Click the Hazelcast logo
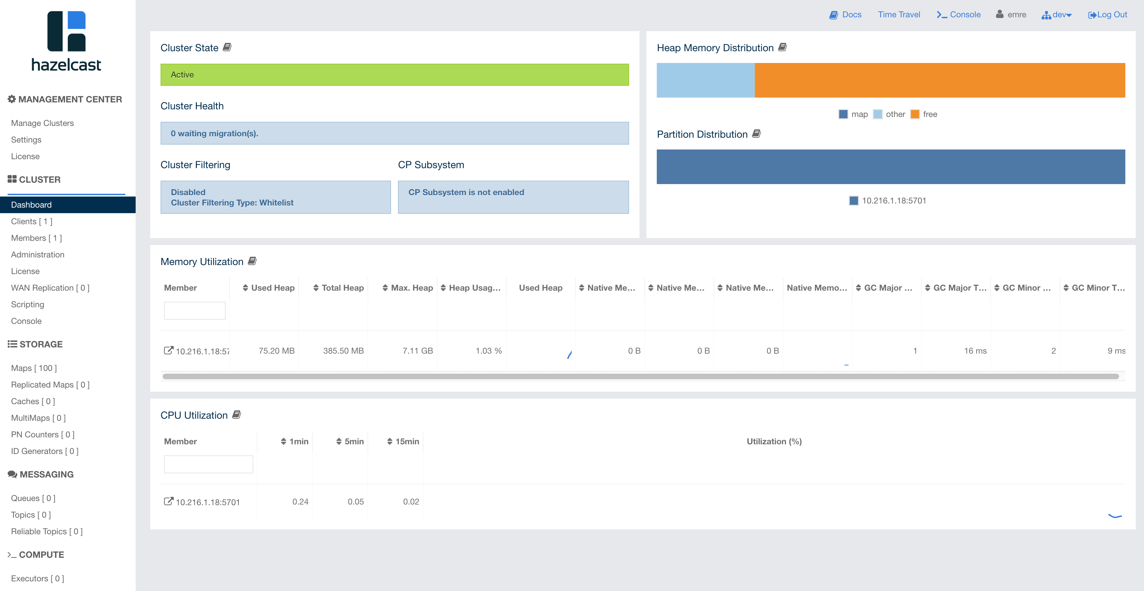This screenshot has width=1144, height=591. point(67,41)
